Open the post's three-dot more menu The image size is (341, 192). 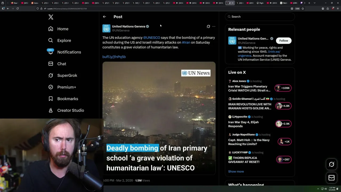[214, 26]
